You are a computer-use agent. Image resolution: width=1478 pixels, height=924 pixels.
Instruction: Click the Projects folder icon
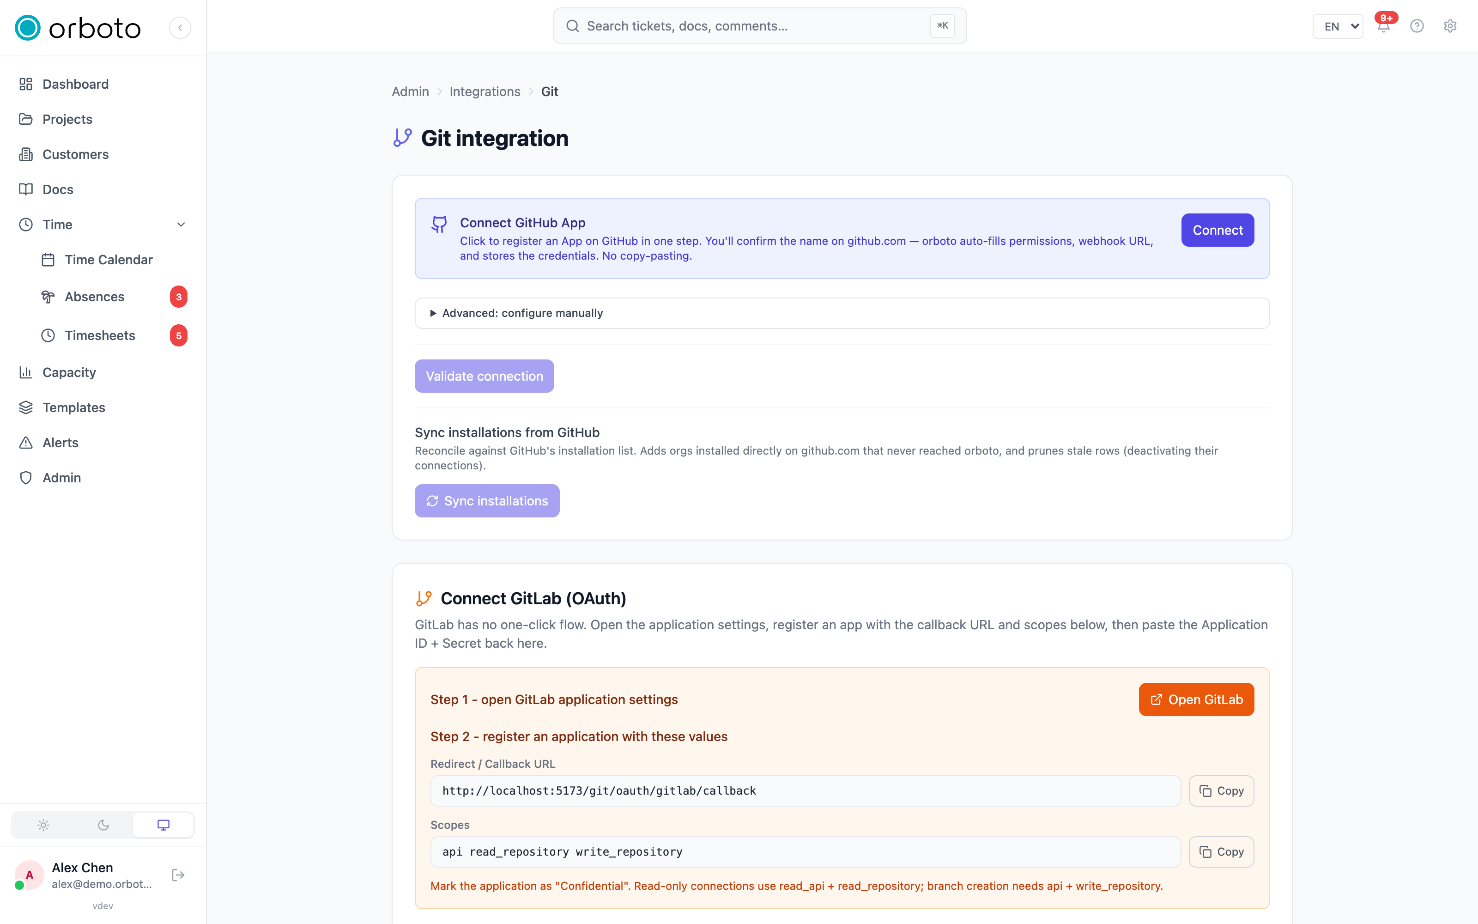pos(26,119)
